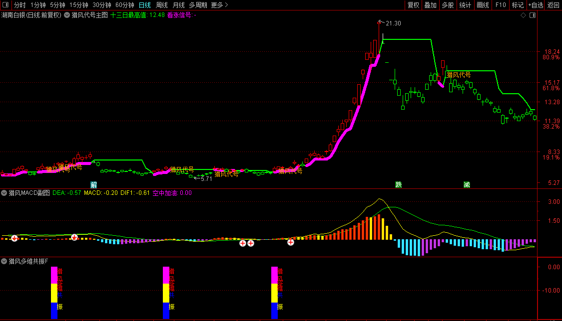Click the DIF1: -0.61 value
Screen dimensions: 562x321
click(x=135, y=193)
